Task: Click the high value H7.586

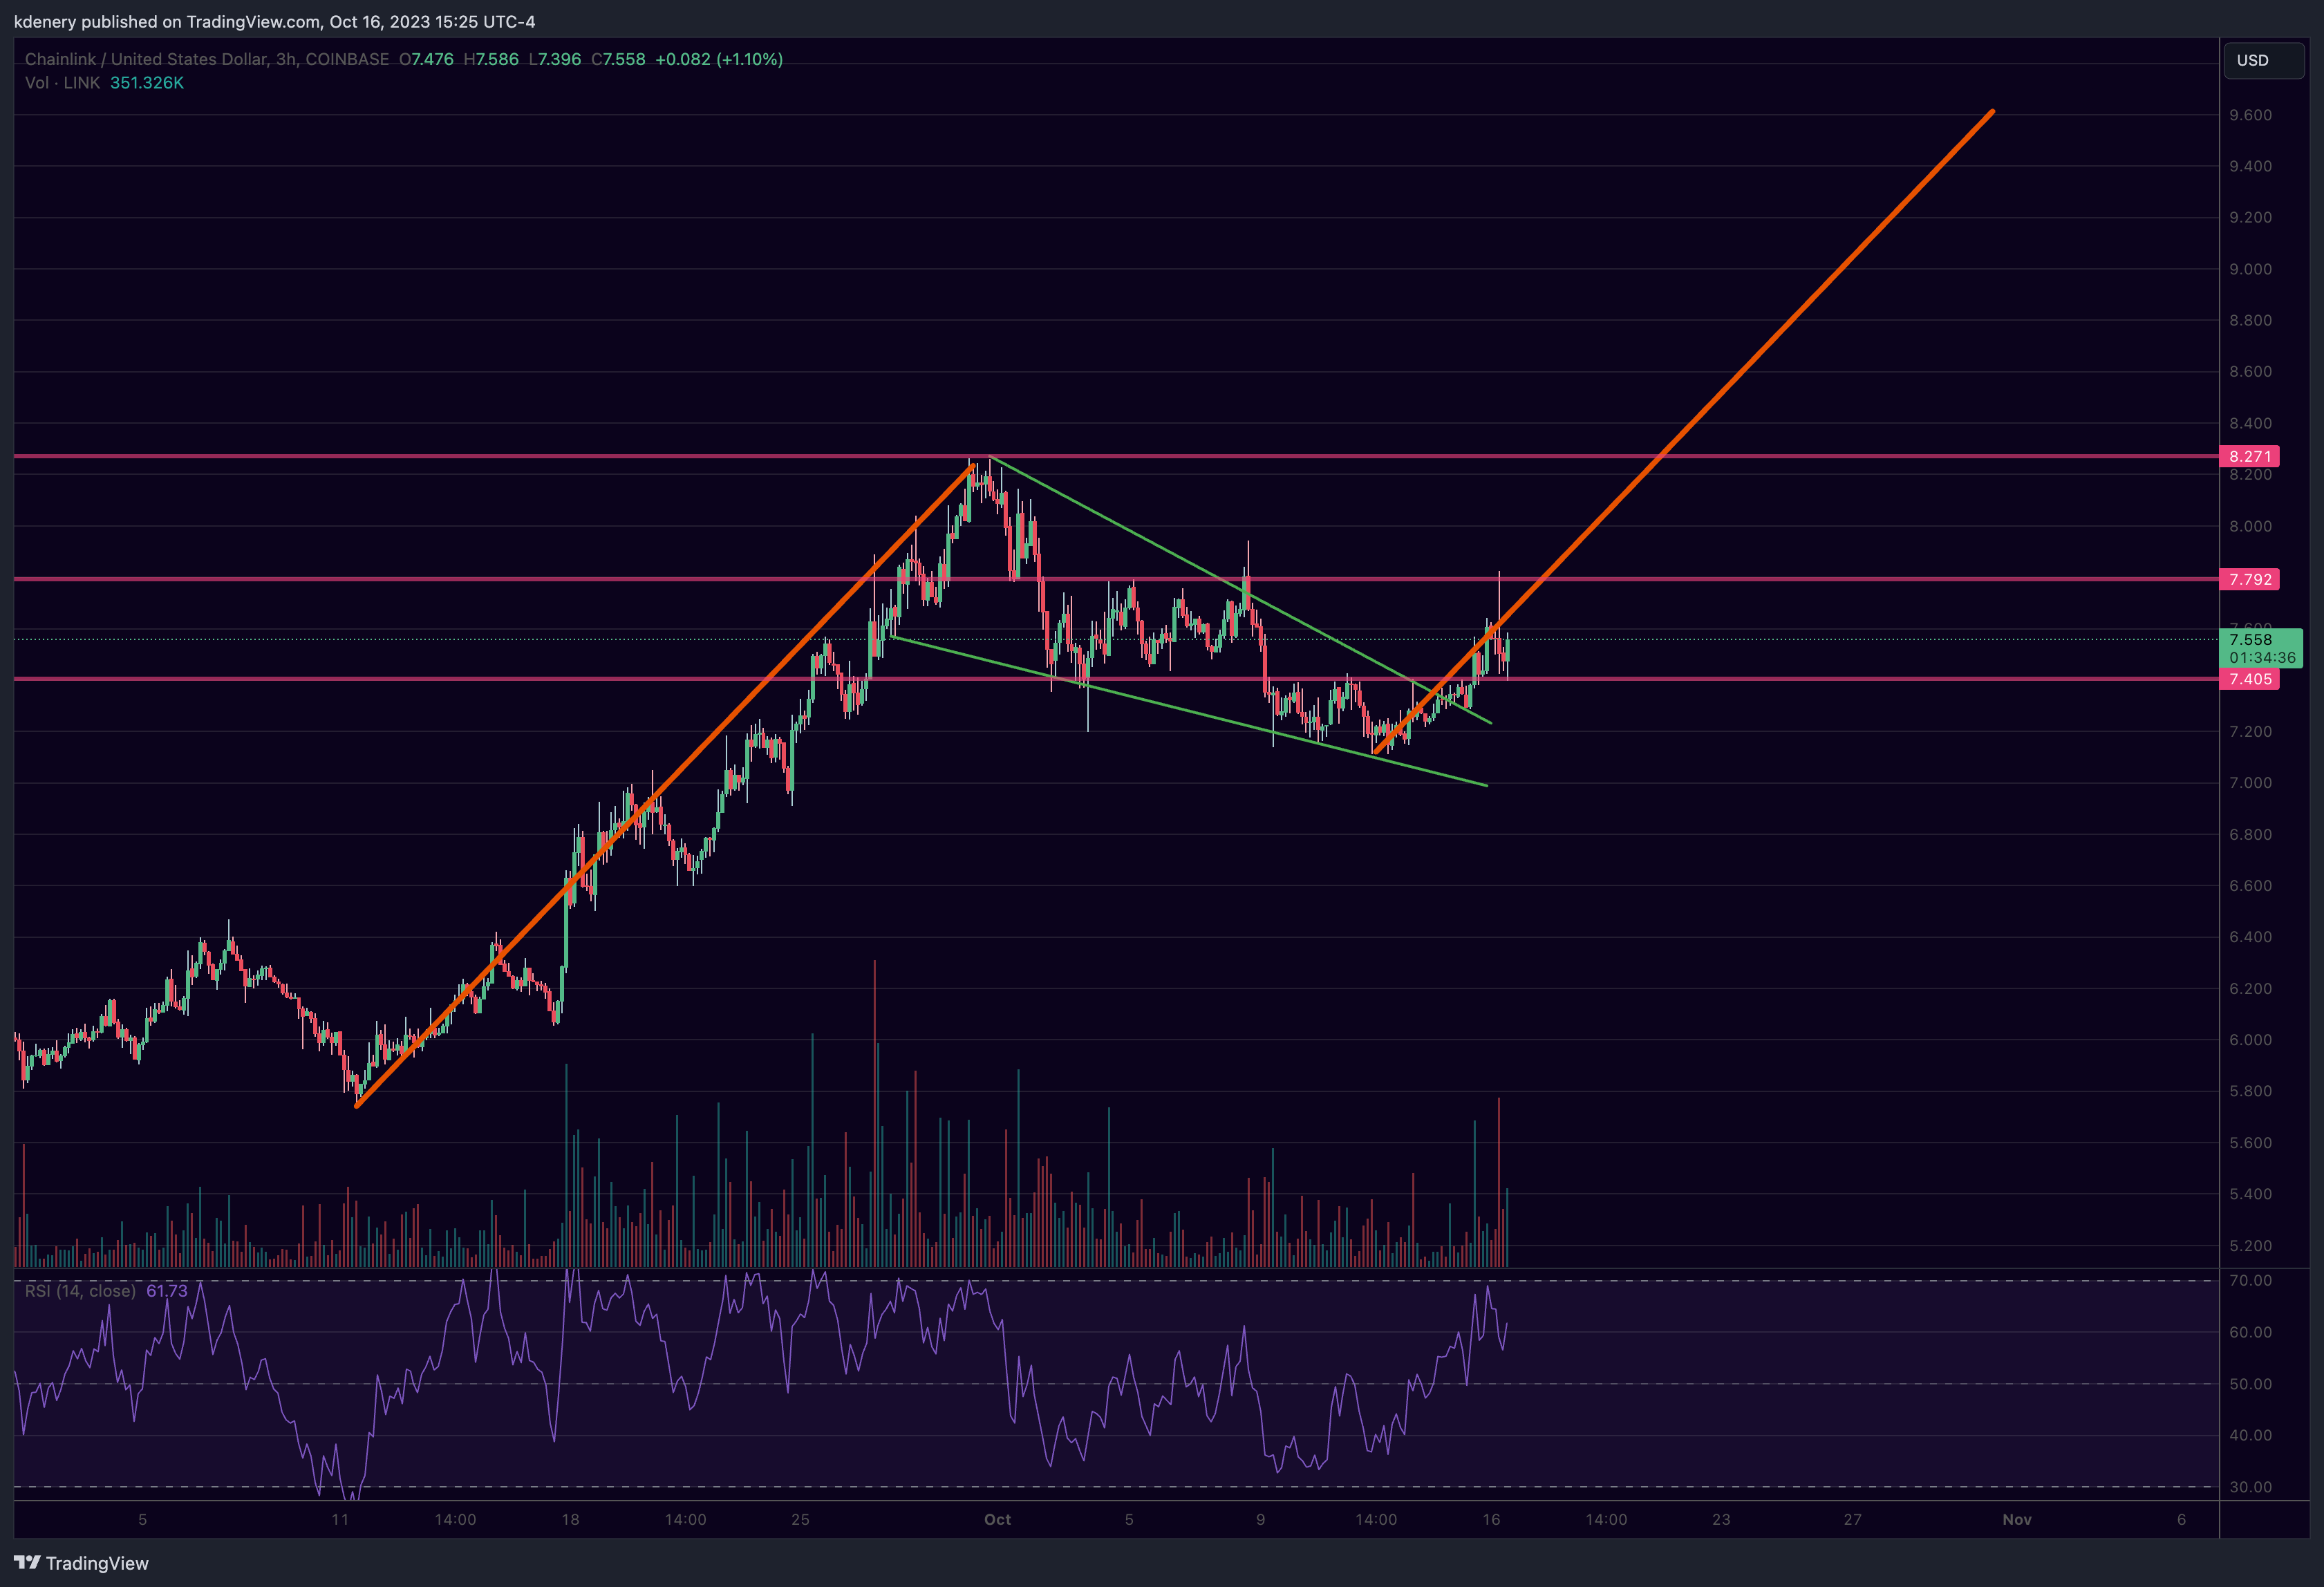Action: 491,59
